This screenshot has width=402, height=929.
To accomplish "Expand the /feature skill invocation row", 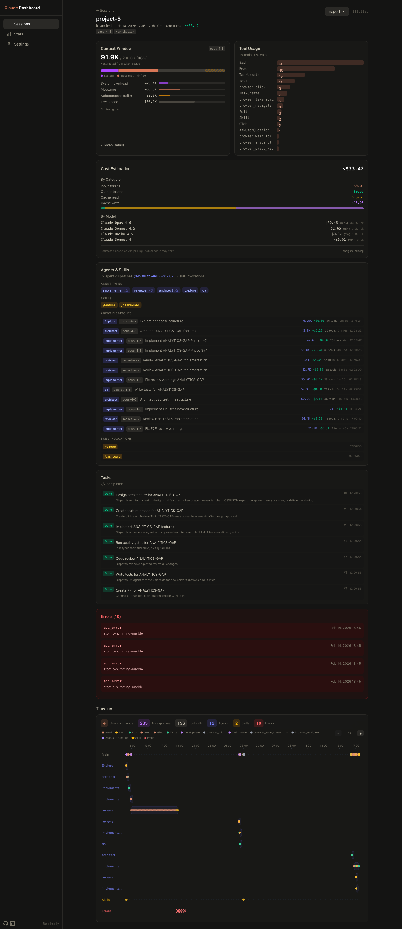I will point(232,446).
